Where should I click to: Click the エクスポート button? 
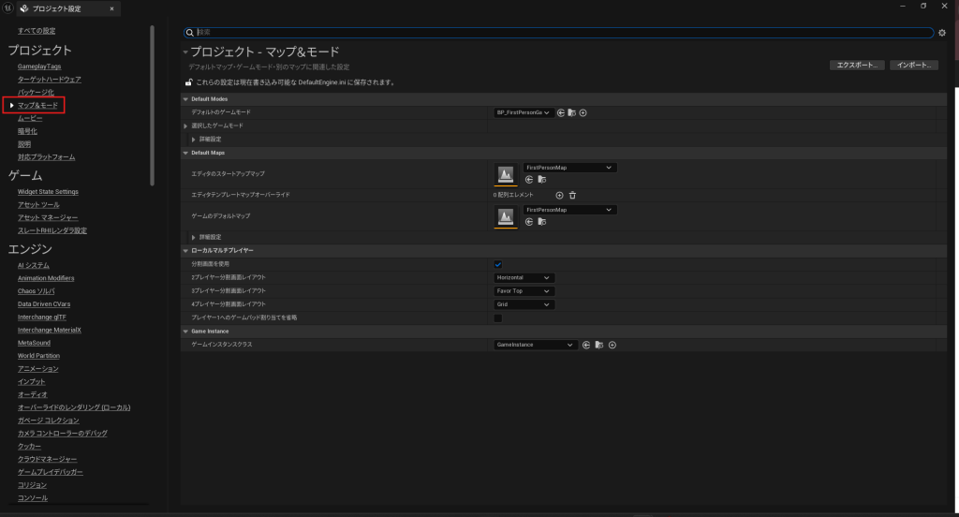(x=856, y=66)
